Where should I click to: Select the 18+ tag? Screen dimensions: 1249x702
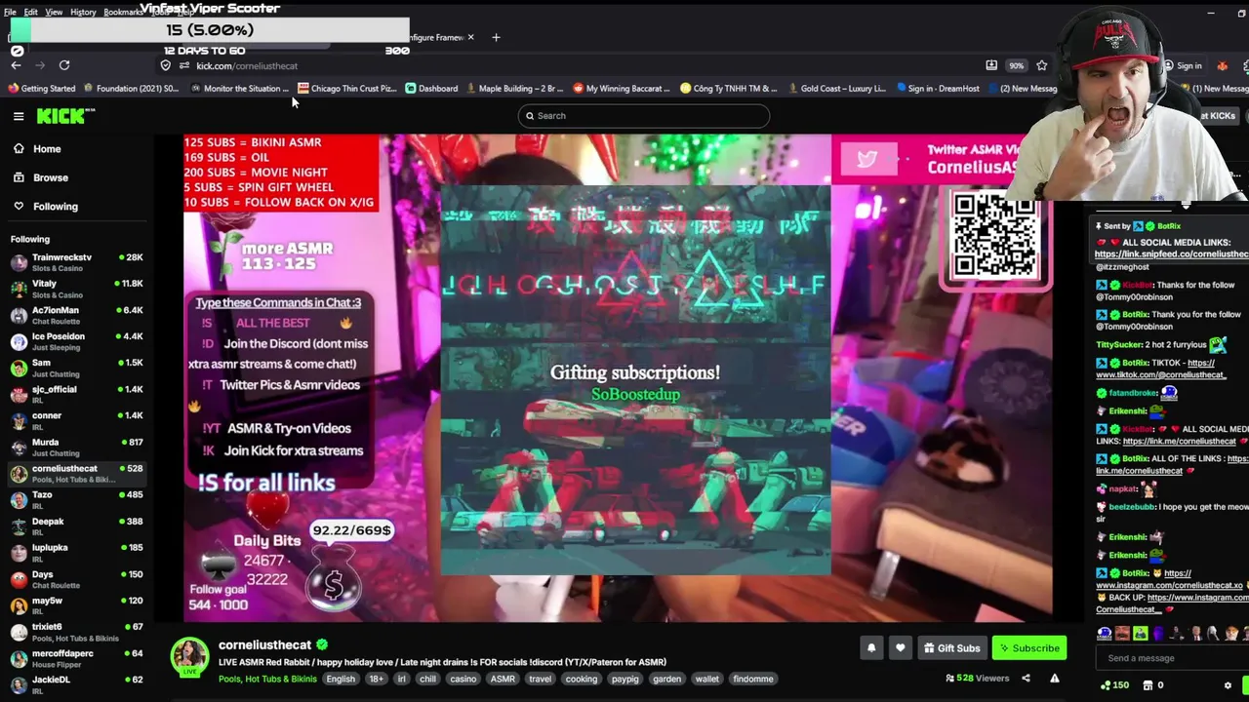tap(376, 679)
